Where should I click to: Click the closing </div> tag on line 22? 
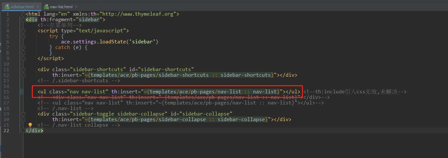[34, 131]
